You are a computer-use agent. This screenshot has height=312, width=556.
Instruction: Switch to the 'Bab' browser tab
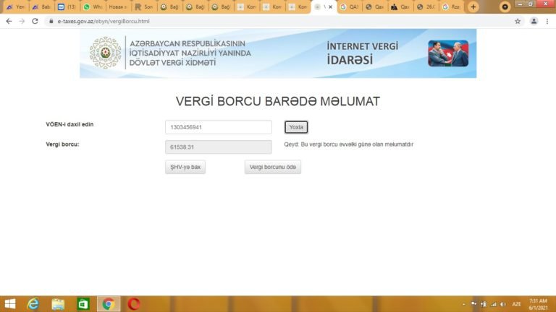tap(41, 6)
